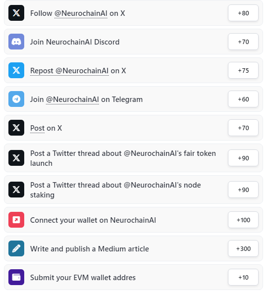Click the +100 points button for wallet connect
The image size is (267, 293).
coord(243,220)
